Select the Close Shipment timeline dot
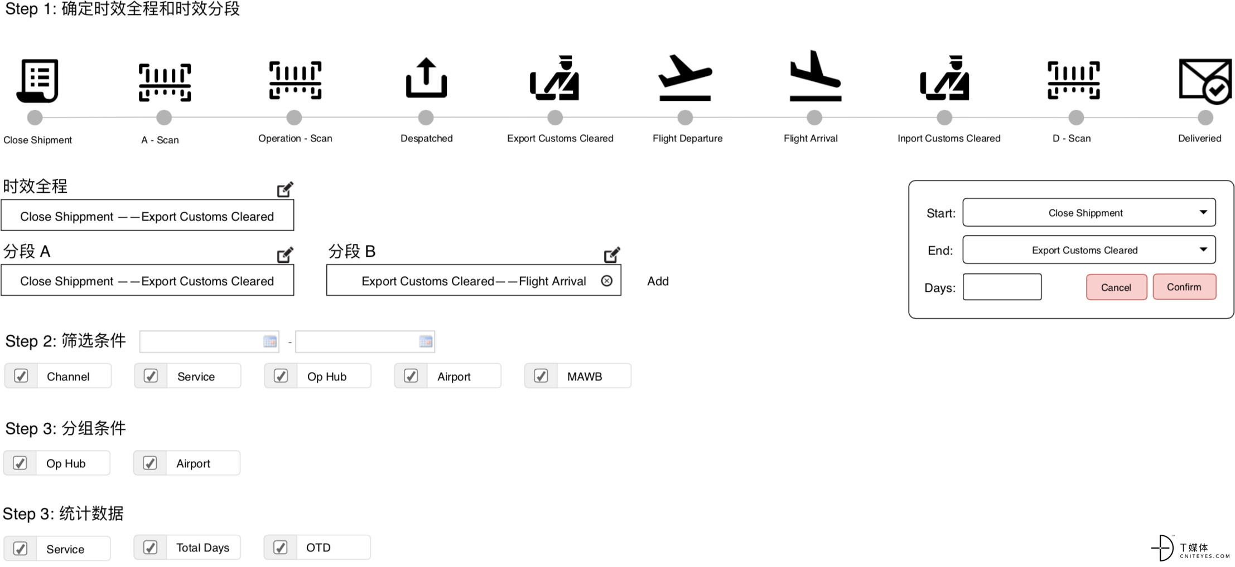1235x567 pixels. pos(35,118)
